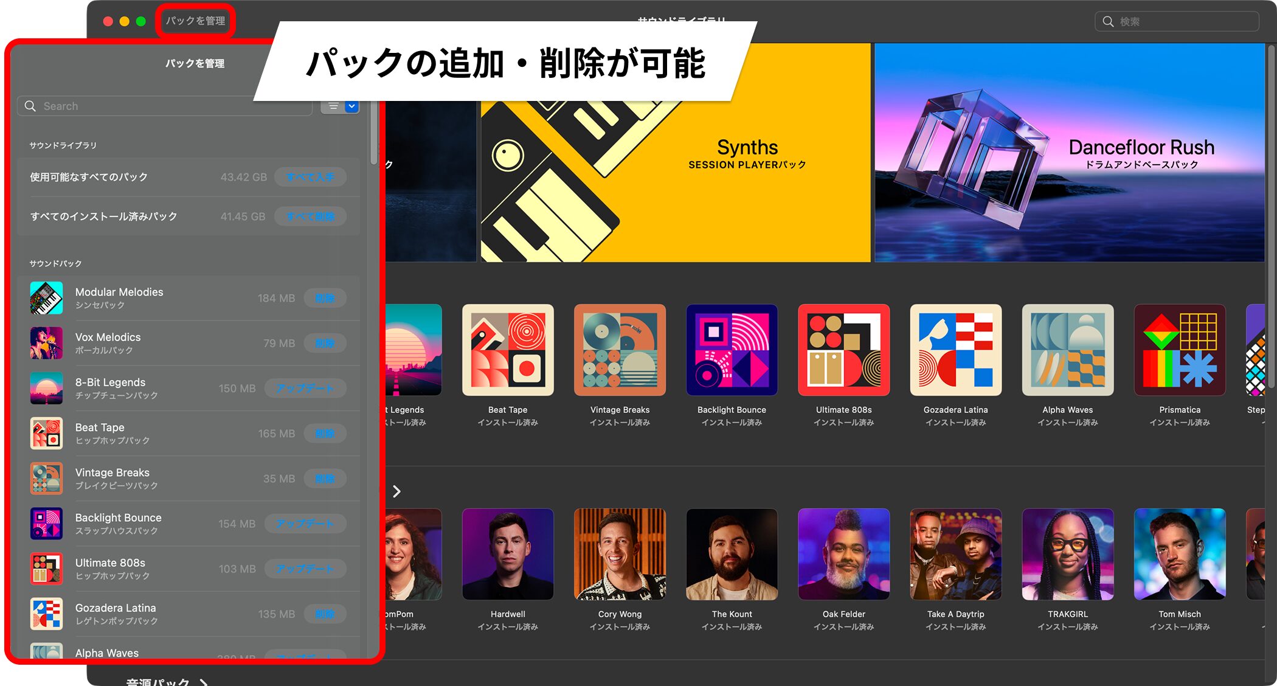Open the パックを管理 toolbar menu

click(x=195, y=21)
